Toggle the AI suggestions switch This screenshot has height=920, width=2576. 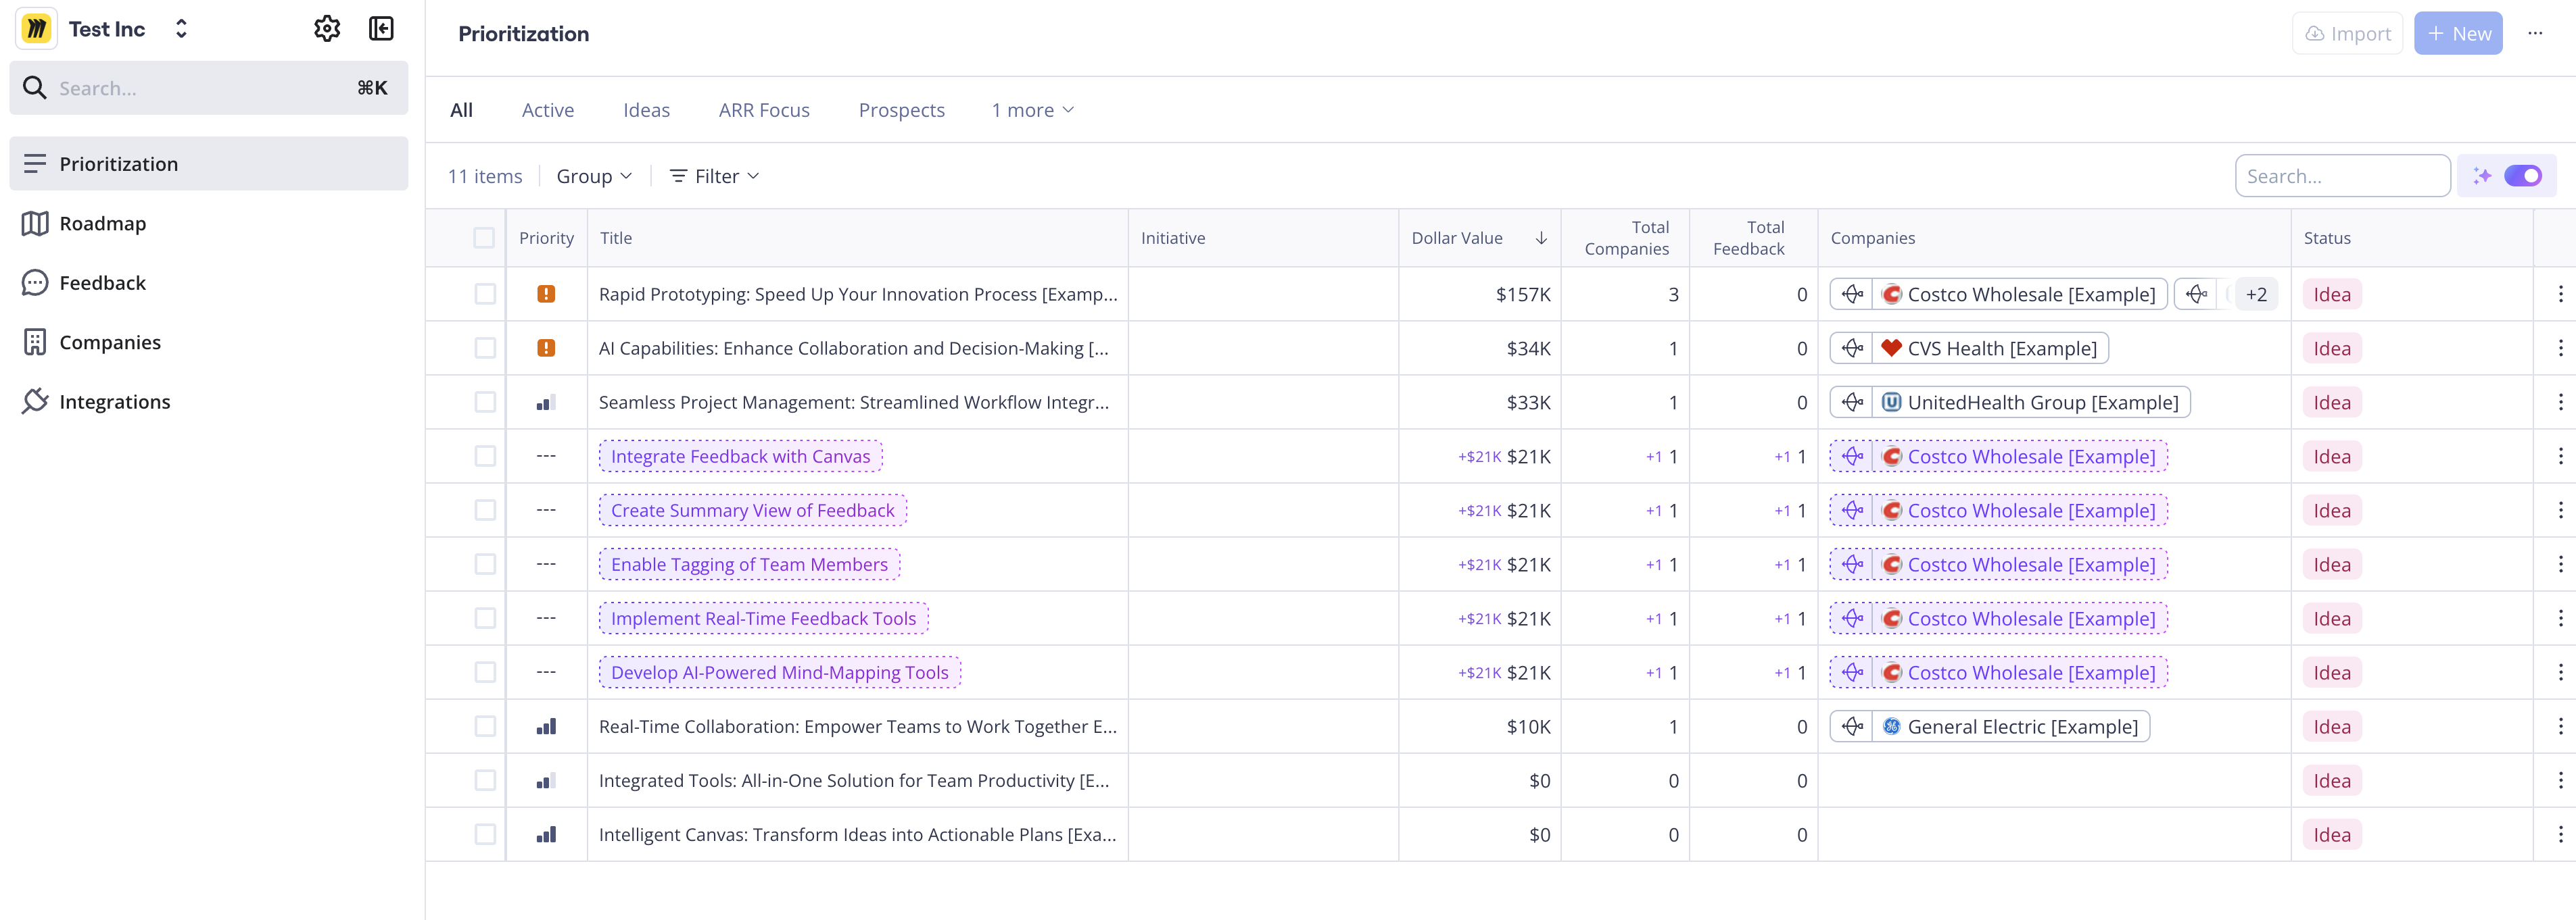click(x=2523, y=176)
